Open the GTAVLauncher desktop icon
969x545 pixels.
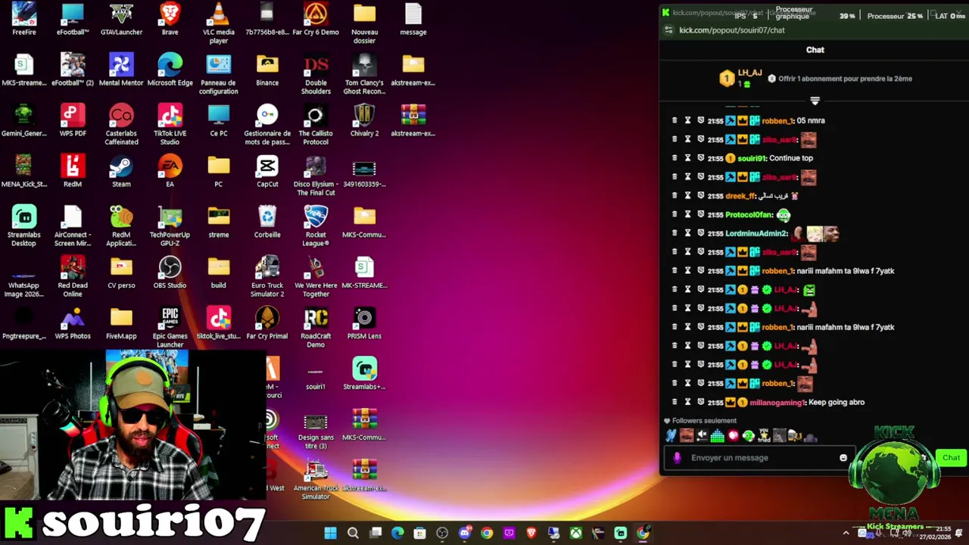(121, 19)
